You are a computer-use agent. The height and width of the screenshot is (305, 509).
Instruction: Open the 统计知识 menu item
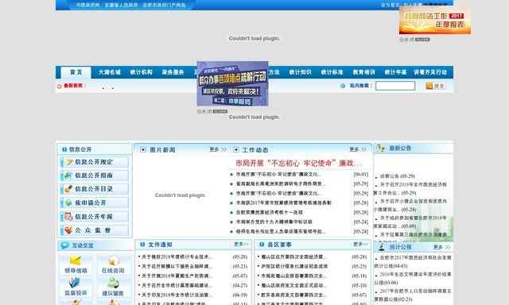tap(301, 72)
